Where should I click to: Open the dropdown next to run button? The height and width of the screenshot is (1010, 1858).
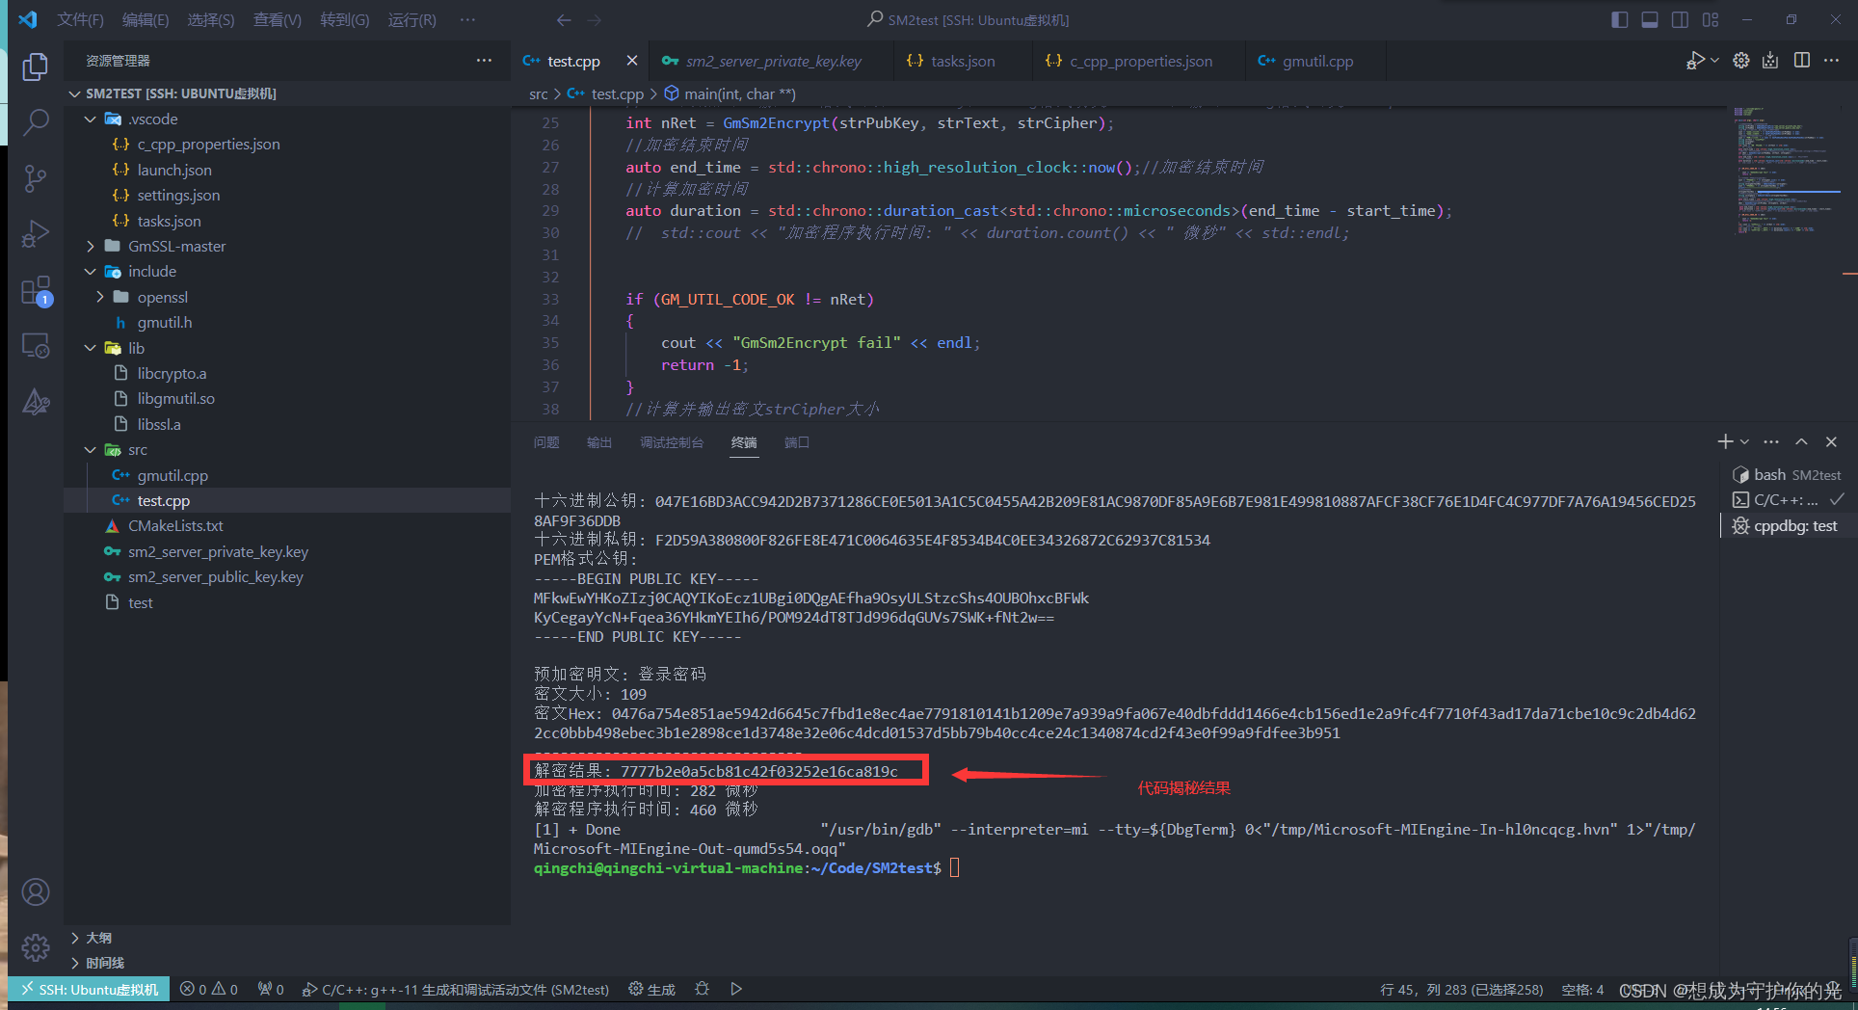(x=1714, y=61)
